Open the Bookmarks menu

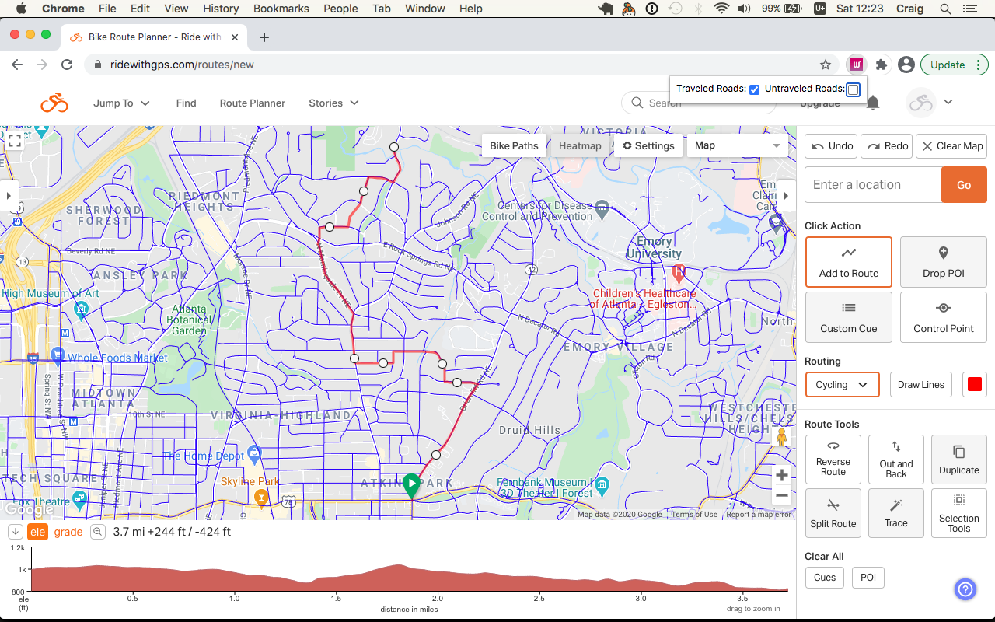281,9
